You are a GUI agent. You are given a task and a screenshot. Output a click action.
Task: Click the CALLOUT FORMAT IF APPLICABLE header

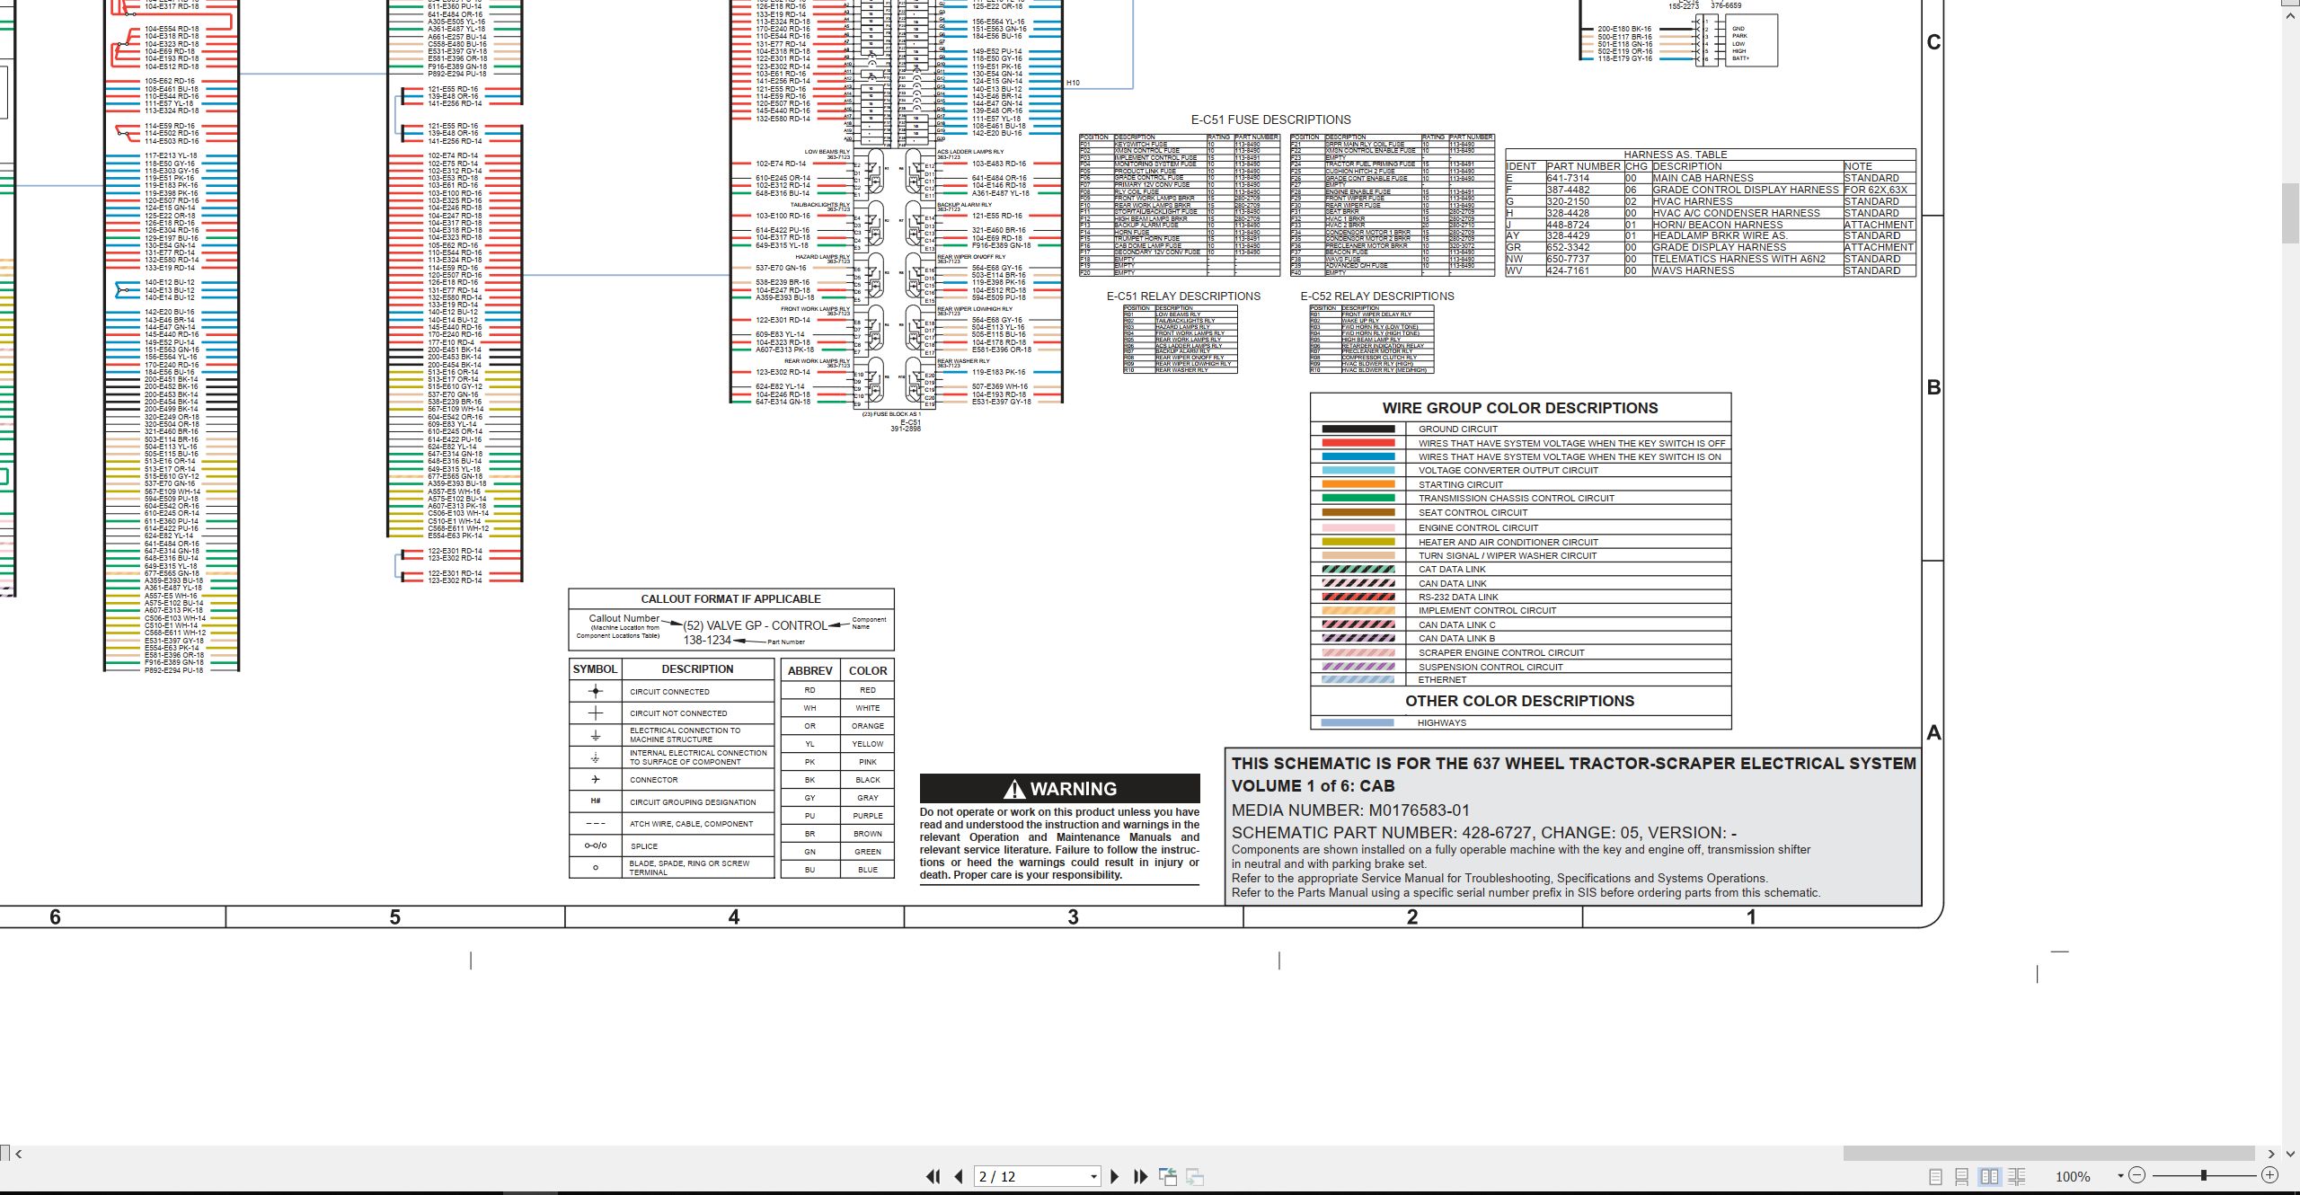[730, 598]
